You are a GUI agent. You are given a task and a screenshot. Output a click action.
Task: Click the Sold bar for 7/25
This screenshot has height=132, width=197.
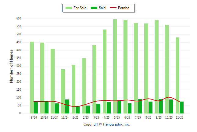tap(140, 106)
